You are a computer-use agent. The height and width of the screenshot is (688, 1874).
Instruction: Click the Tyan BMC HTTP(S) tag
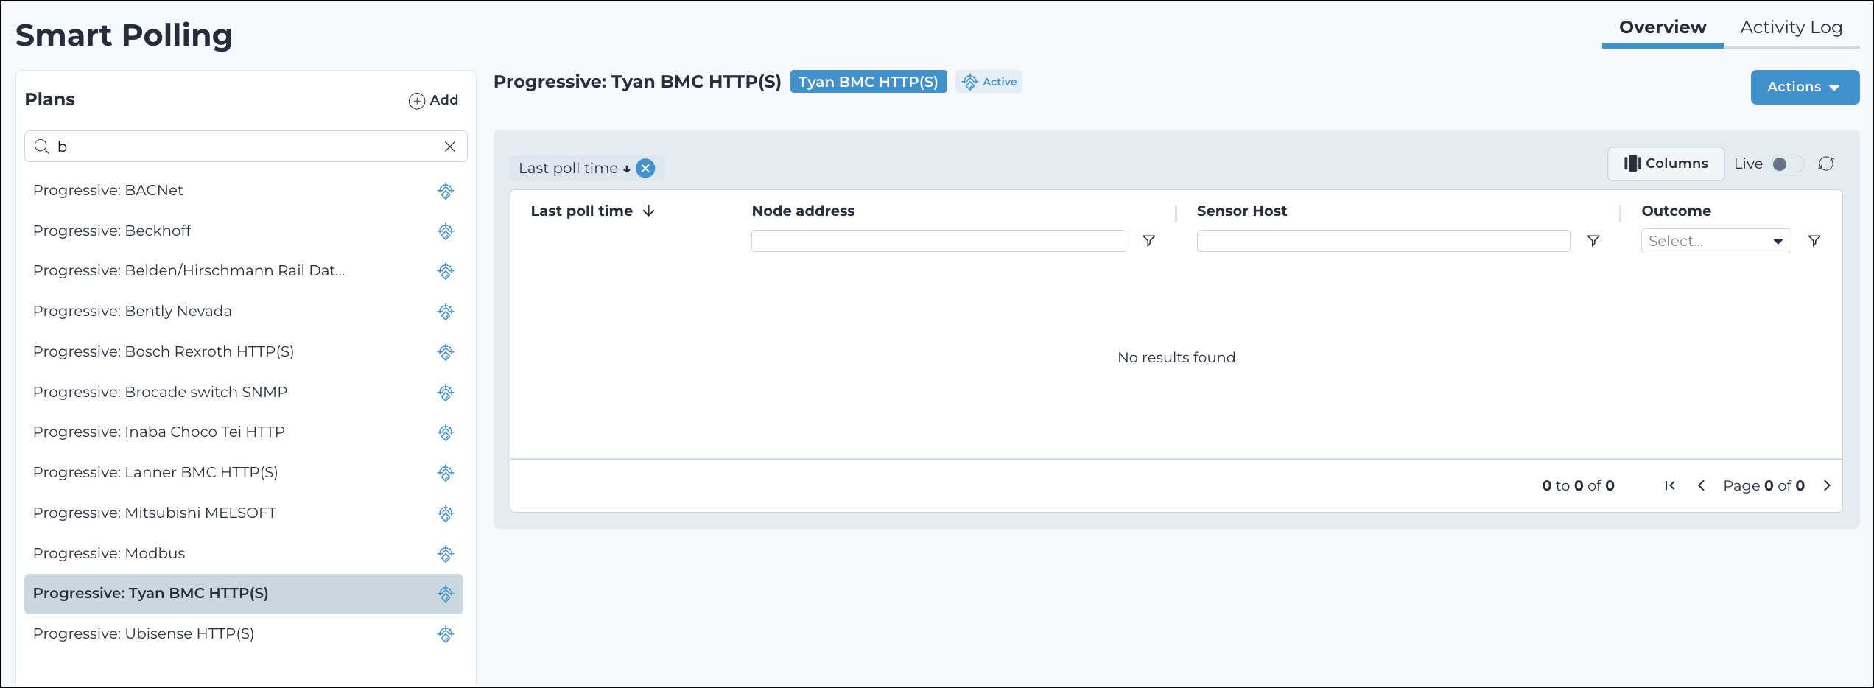(868, 82)
